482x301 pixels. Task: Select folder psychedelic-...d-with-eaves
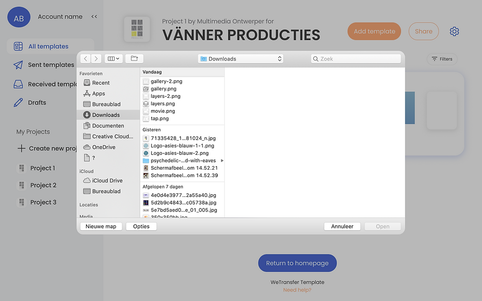[182, 160]
